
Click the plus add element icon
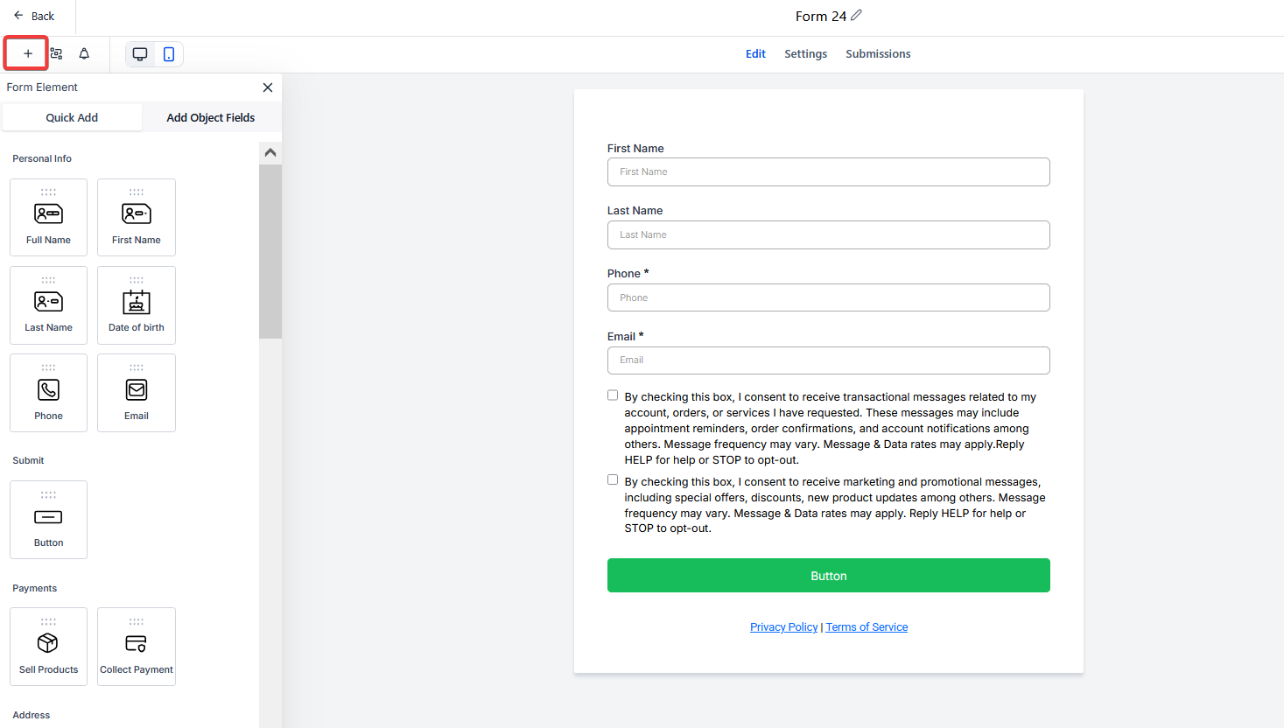[x=27, y=54]
